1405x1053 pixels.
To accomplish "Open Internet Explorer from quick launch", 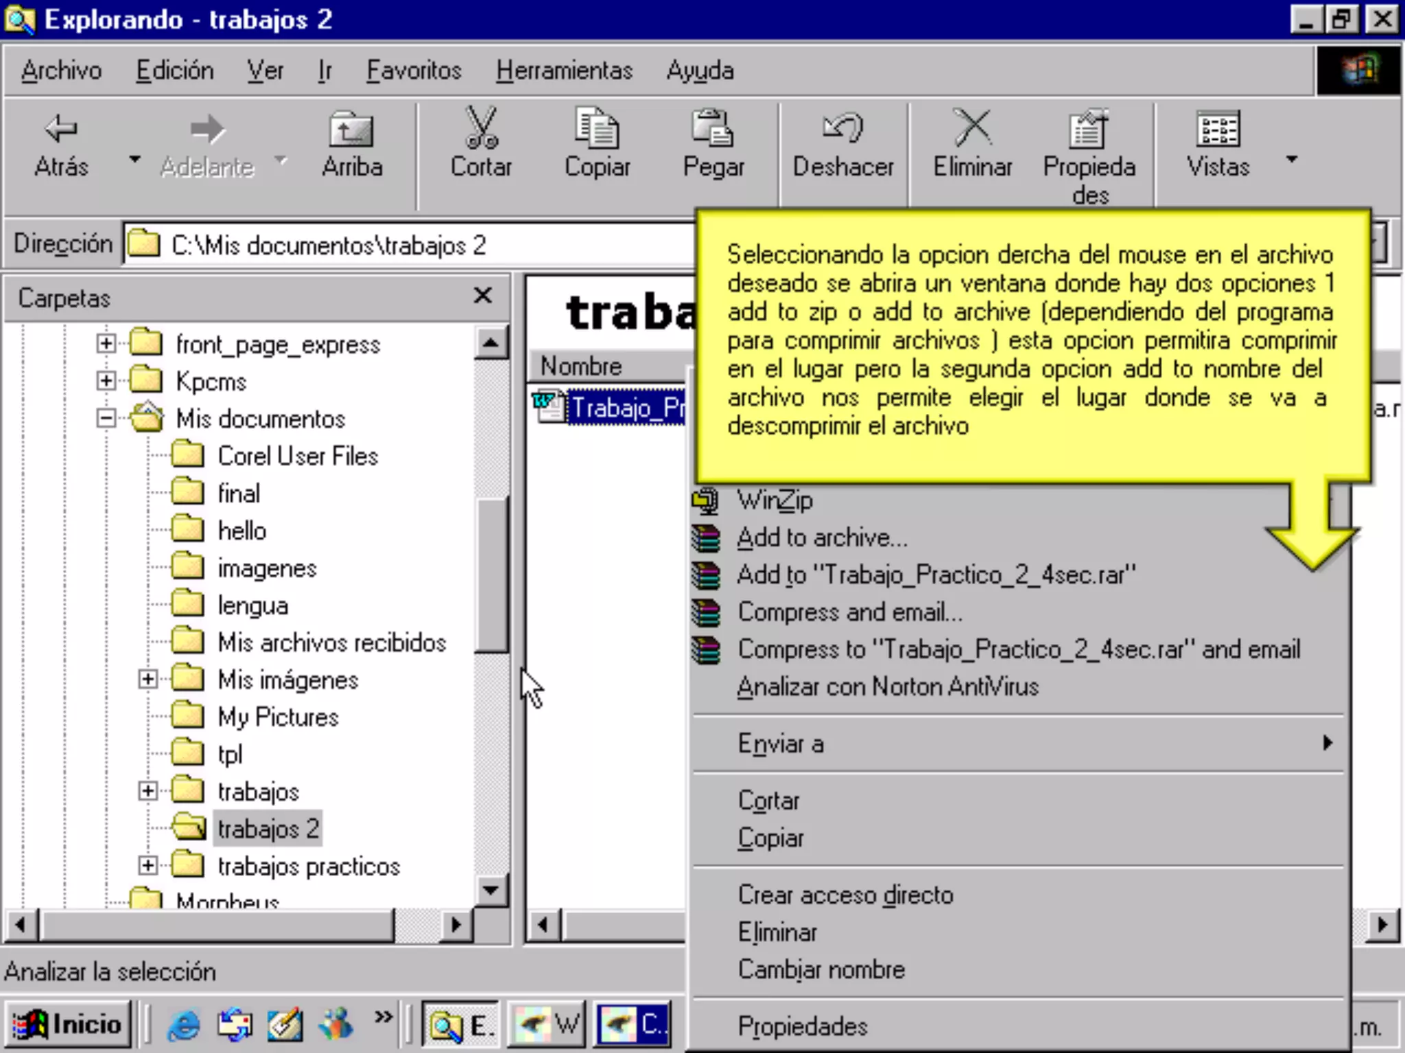I will pos(183,1025).
